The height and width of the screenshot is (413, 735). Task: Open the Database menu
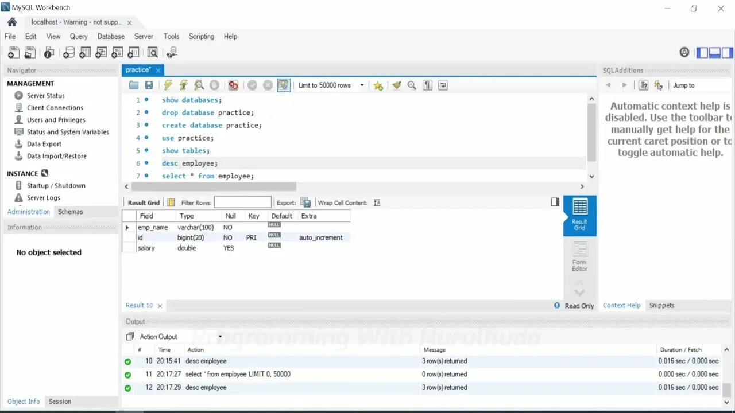pyautogui.click(x=111, y=36)
